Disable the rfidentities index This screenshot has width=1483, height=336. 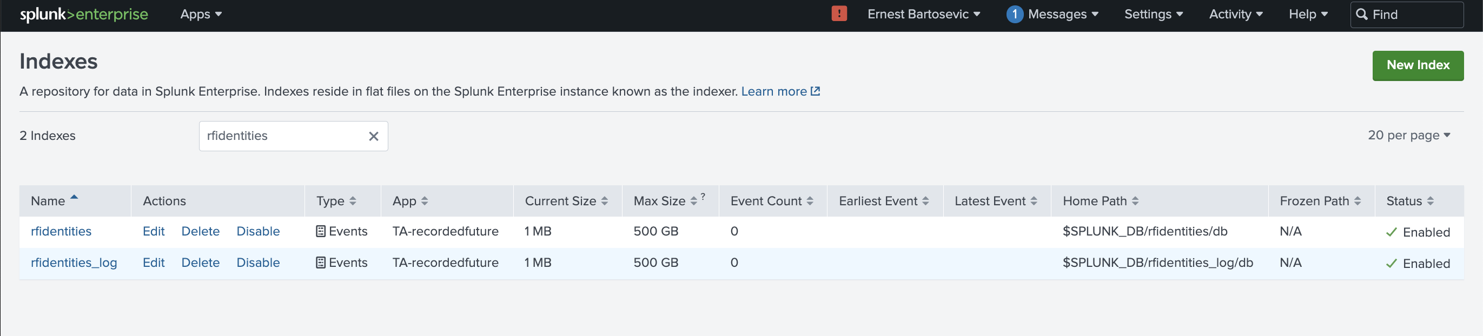258,231
